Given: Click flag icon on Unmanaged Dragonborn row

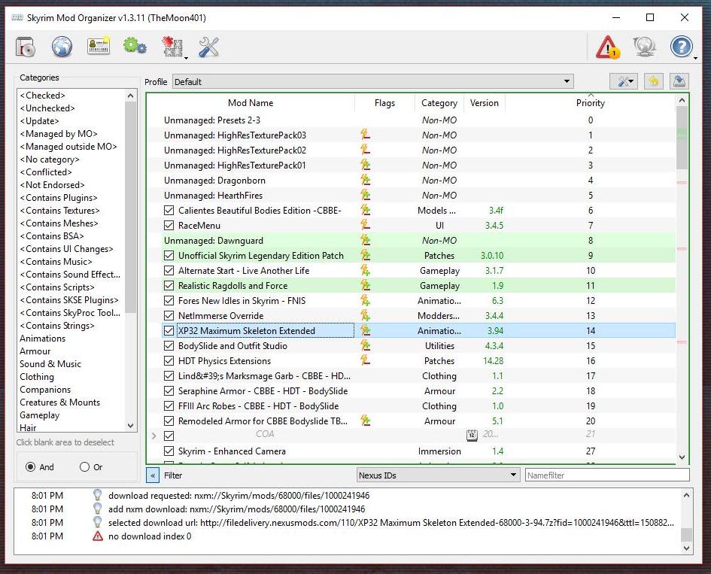Looking at the screenshot, I should click(x=365, y=180).
